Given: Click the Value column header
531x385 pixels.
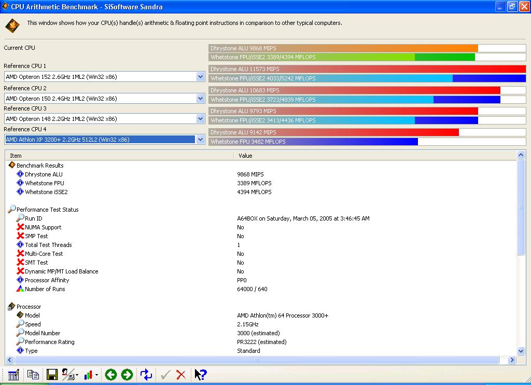Looking at the screenshot, I should click(x=375, y=156).
